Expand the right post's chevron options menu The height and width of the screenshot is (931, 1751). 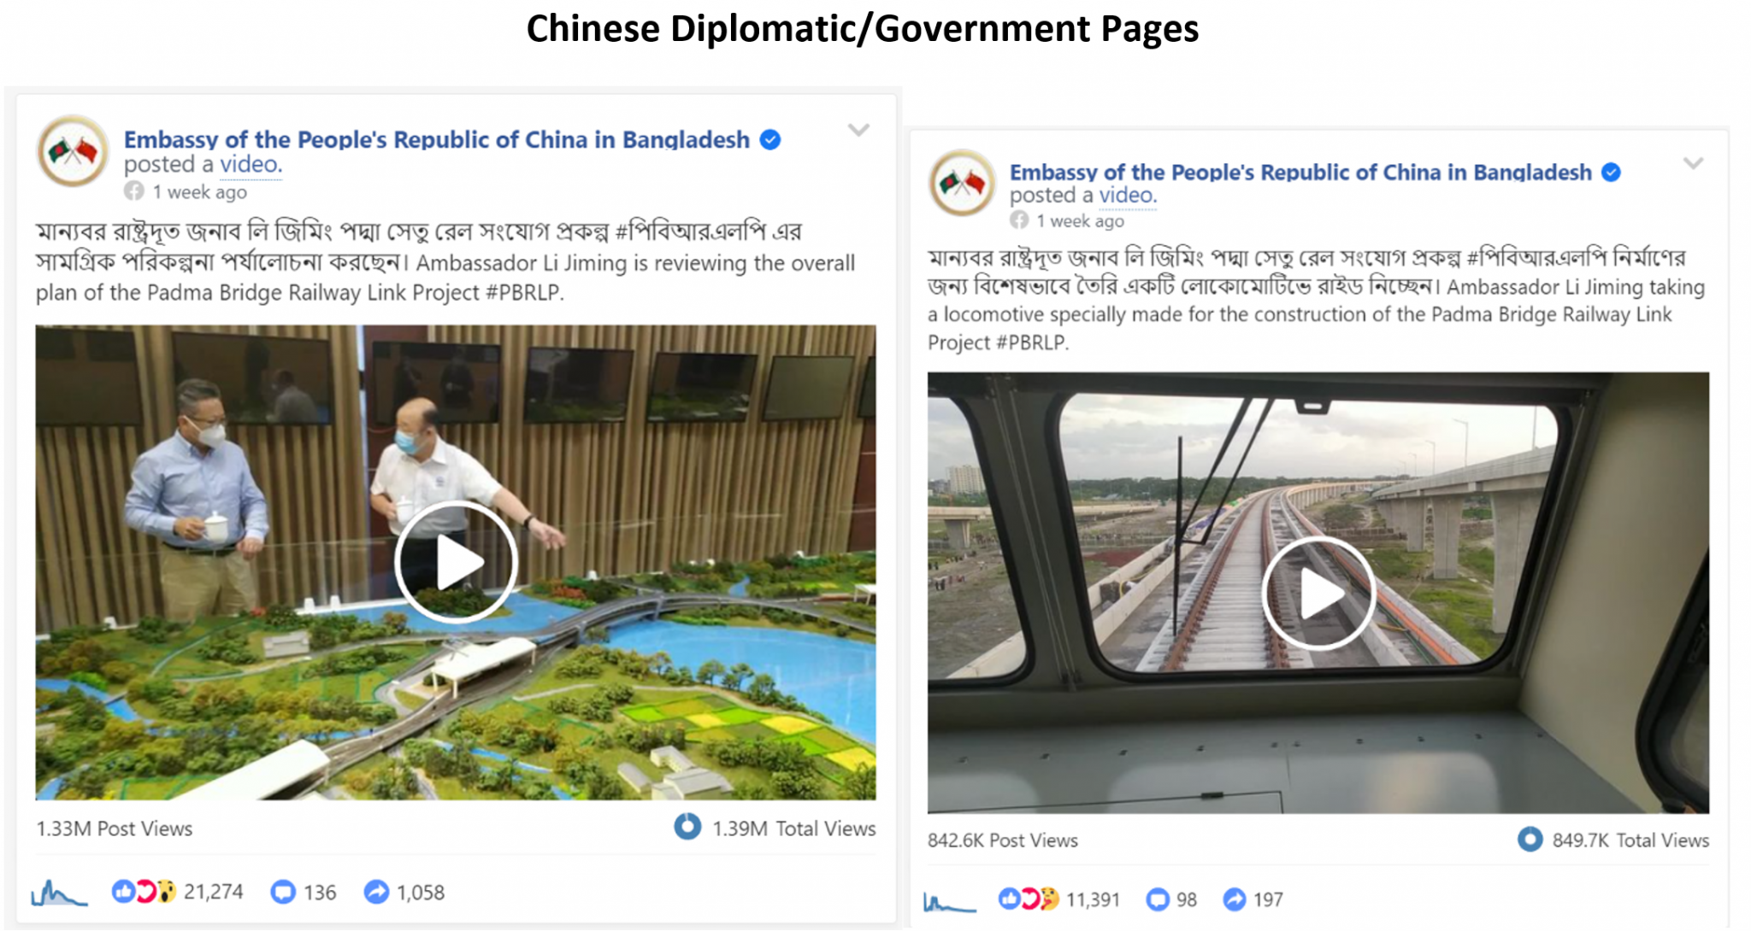(1693, 163)
